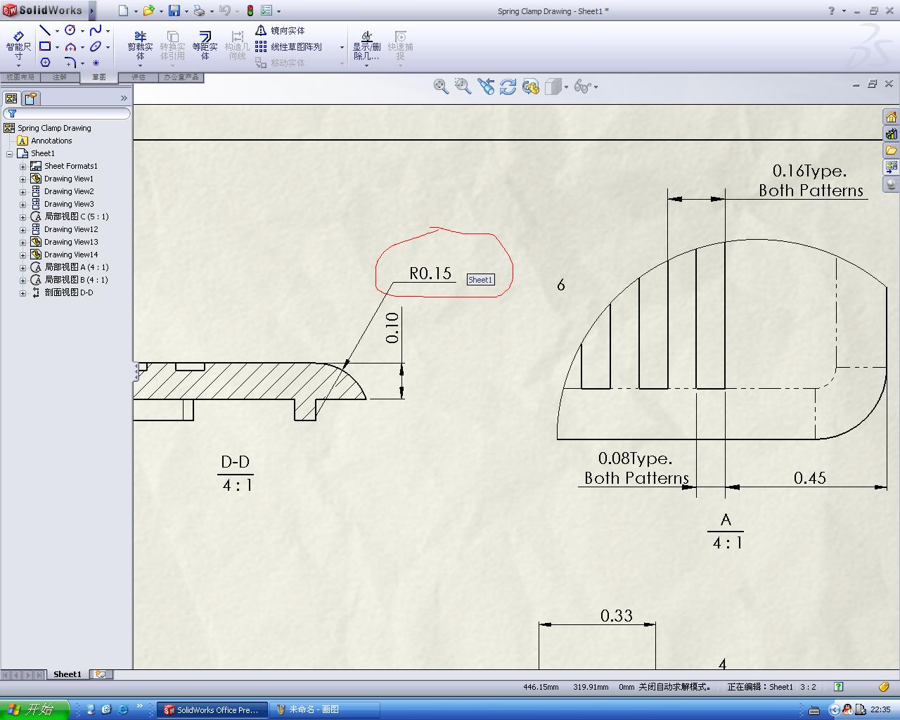Save the drawing with floppy icon
This screenshot has height=720, width=900.
point(174,11)
